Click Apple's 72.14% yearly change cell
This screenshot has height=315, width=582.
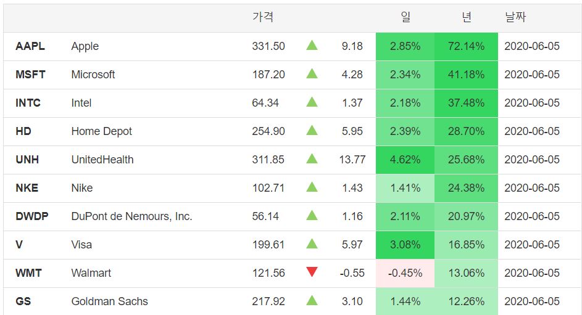466,46
